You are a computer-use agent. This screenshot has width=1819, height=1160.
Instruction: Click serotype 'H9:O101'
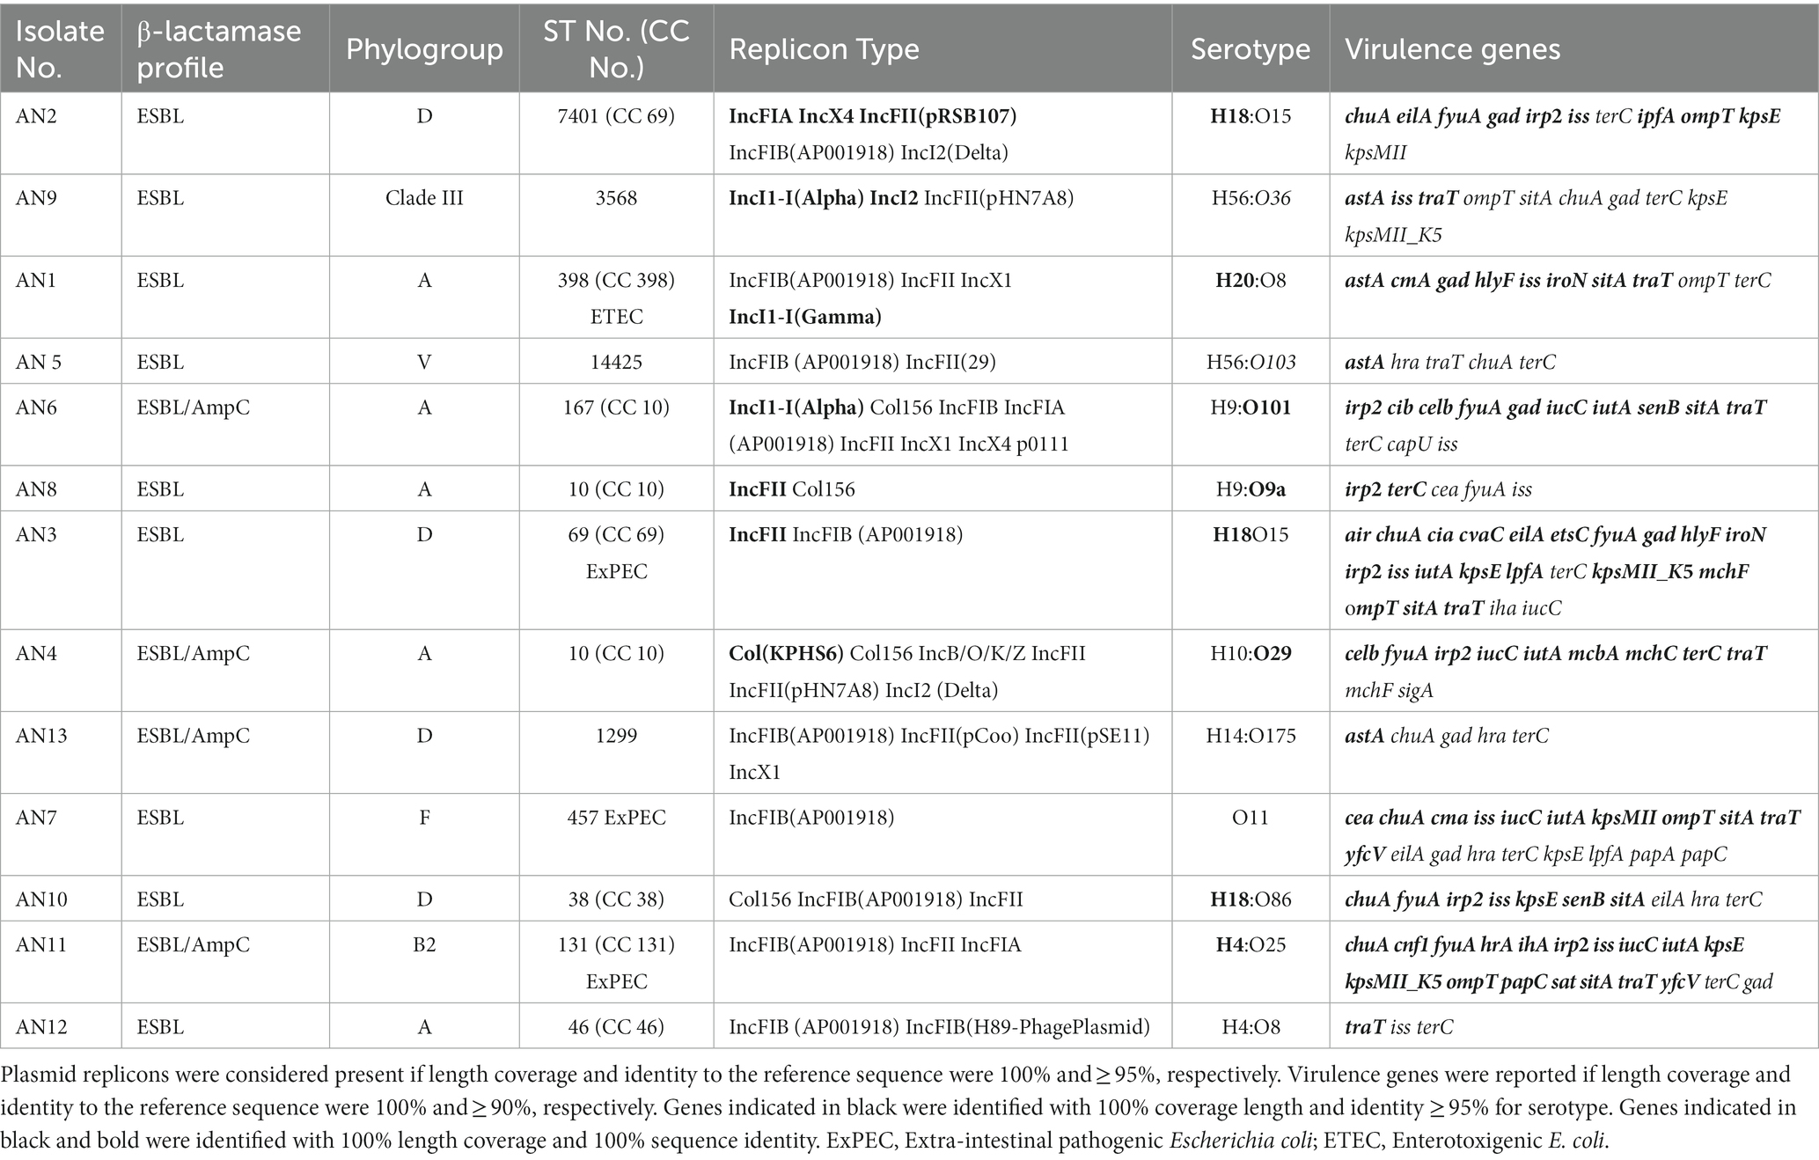click(x=1251, y=407)
